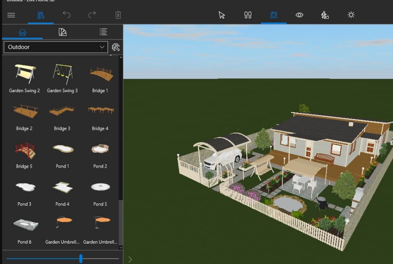Switch to the project tree list tab
The height and width of the screenshot is (264, 393).
pos(103,32)
